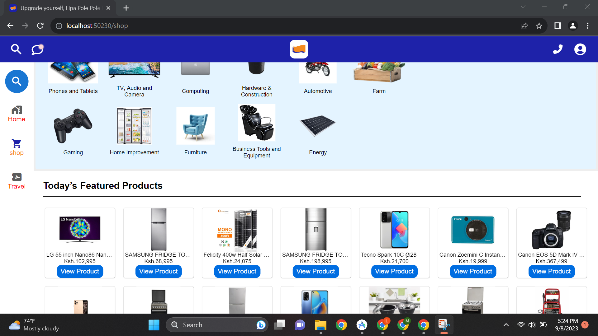Click the Phones and Tablets link
Image resolution: width=598 pixels, height=336 pixels.
tap(73, 91)
